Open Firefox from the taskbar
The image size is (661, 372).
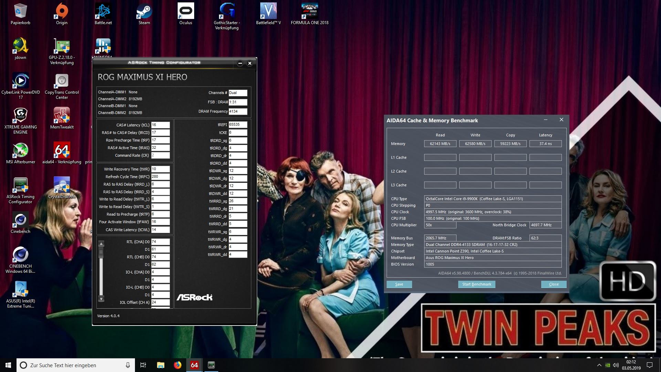point(177,365)
